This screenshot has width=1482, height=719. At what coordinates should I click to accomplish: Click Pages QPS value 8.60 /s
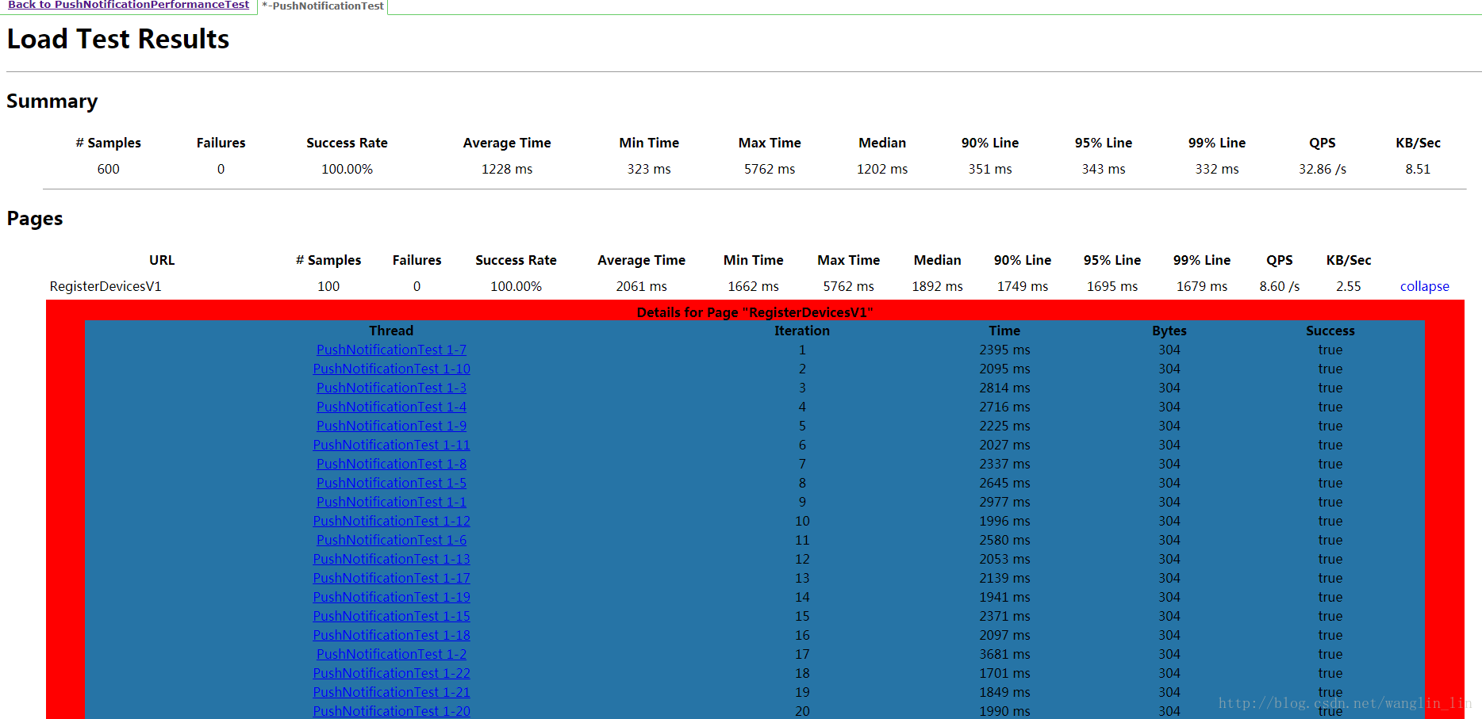click(1280, 286)
